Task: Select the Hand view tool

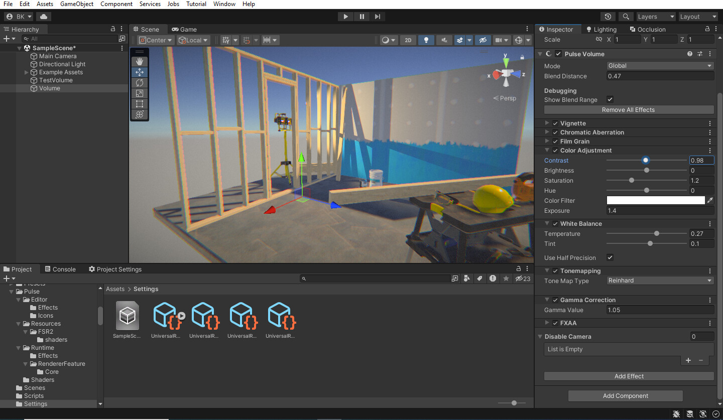Action: pyautogui.click(x=139, y=61)
